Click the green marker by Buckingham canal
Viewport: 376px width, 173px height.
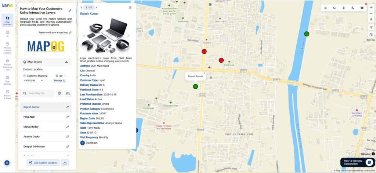click(307, 34)
